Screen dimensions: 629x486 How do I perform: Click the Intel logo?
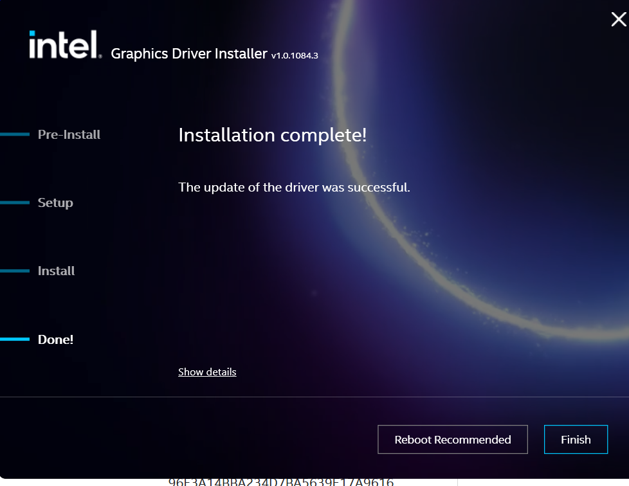point(65,45)
